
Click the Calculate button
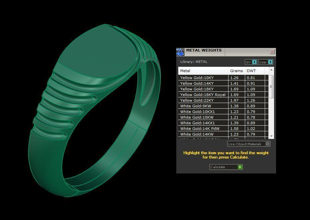pyautogui.click(x=226, y=167)
